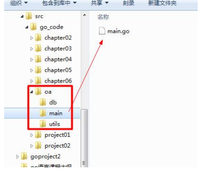Click the chapter04 folder icon
The image size is (222, 171).
[38, 59]
